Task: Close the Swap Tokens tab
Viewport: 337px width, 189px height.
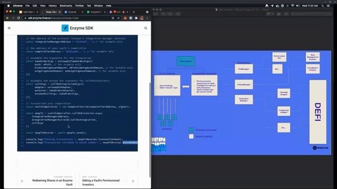Action: coord(60,12)
